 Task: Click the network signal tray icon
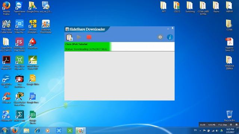[213, 131]
